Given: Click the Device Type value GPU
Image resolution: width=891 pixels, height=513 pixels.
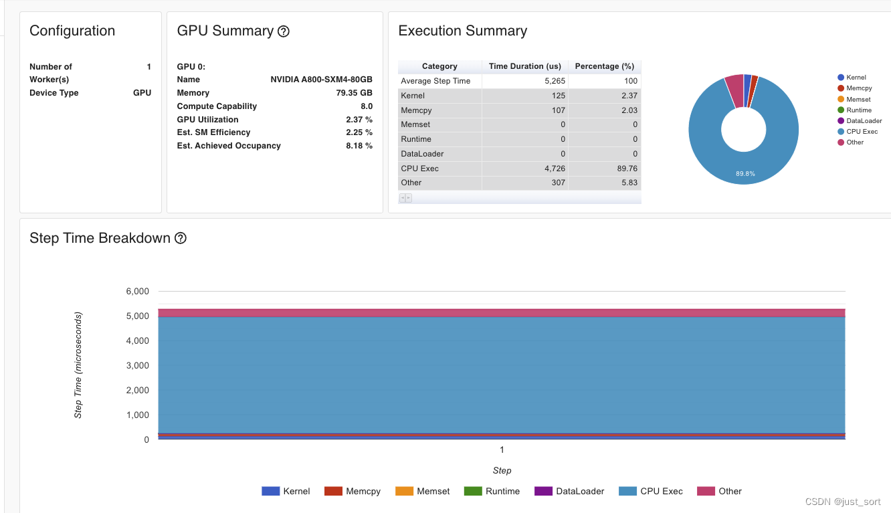Looking at the screenshot, I should [x=142, y=93].
